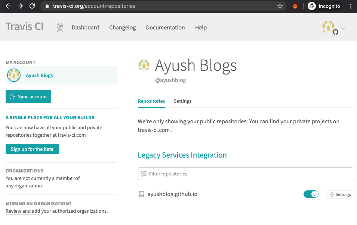Click Review and add organizations link
The height and width of the screenshot is (225, 357).
click(23, 211)
